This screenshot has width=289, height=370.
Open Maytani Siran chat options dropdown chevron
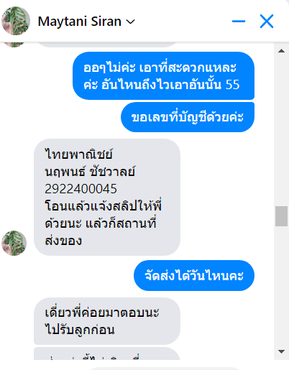[x=131, y=22]
